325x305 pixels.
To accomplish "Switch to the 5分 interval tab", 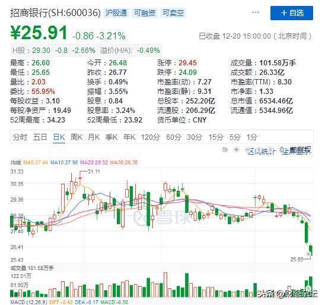I will (x=235, y=137).
